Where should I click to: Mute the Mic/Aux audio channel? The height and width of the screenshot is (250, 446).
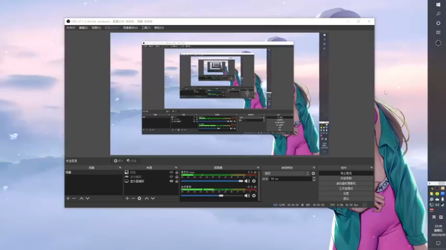click(247, 181)
